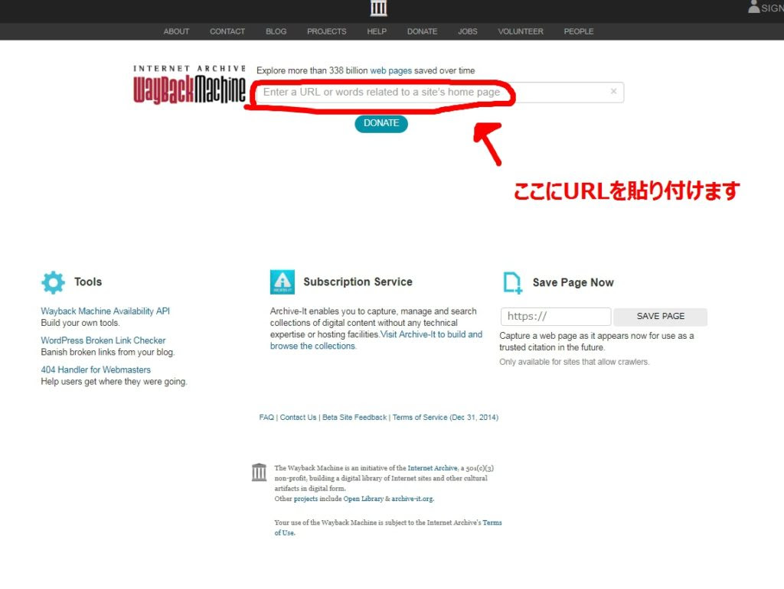784x589 pixels.
Task: Open the Beta Site Feedback link
Action: [x=354, y=417]
